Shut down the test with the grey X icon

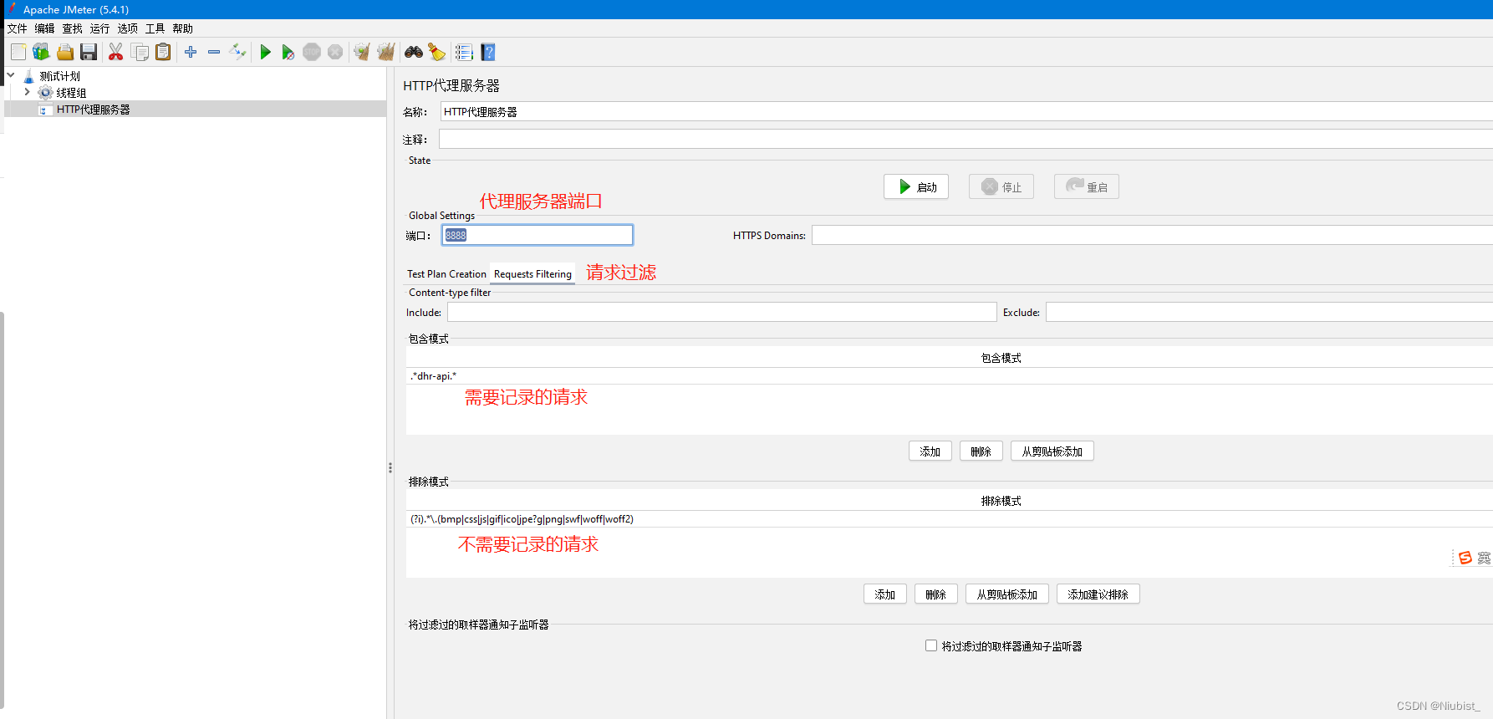coord(335,53)
